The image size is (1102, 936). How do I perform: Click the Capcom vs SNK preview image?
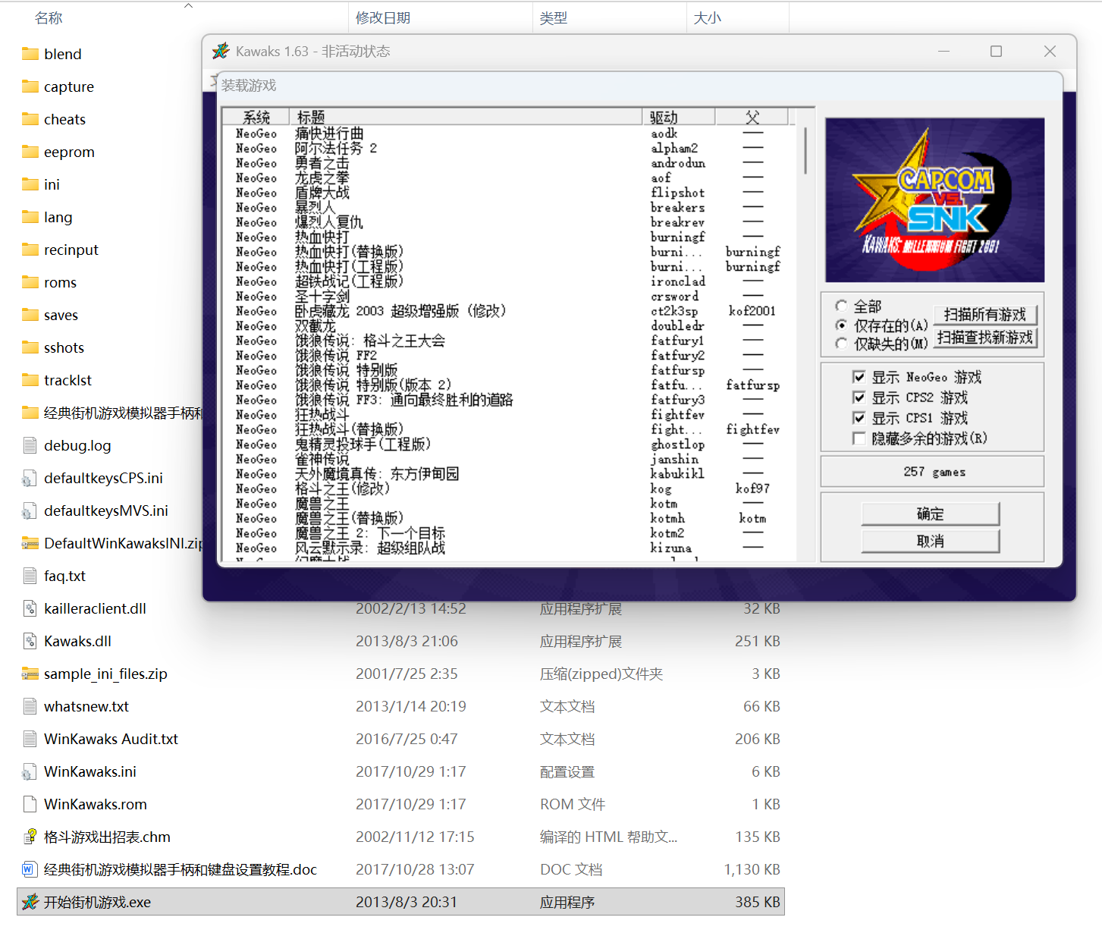[934, 200]
